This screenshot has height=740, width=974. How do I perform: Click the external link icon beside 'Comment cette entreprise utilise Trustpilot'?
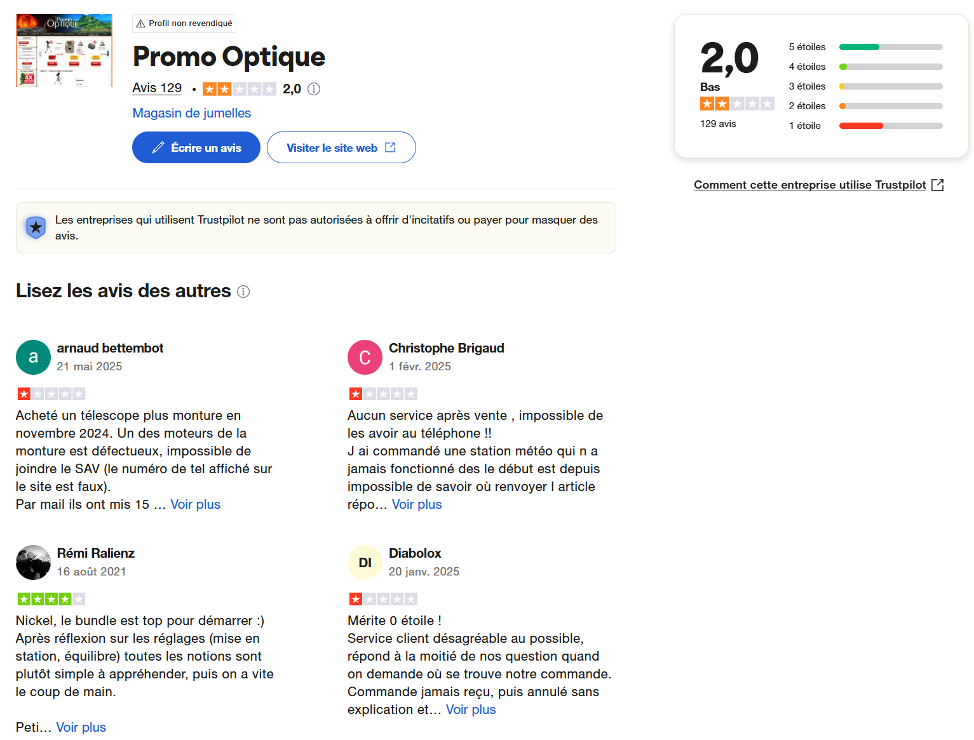coord(937,185)
